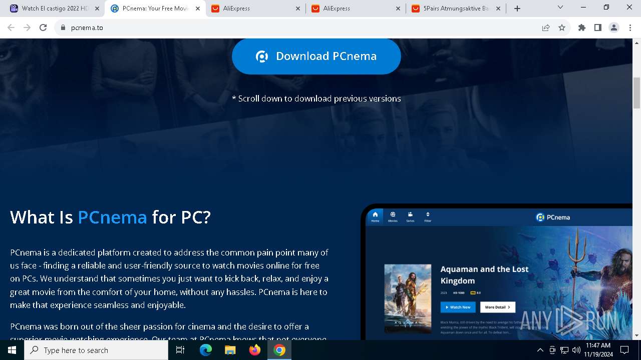This screenshot has width=641, height=360.
Task: Click the Aquaman movie poster thumbnail
Action: click(x=408, y=298)
